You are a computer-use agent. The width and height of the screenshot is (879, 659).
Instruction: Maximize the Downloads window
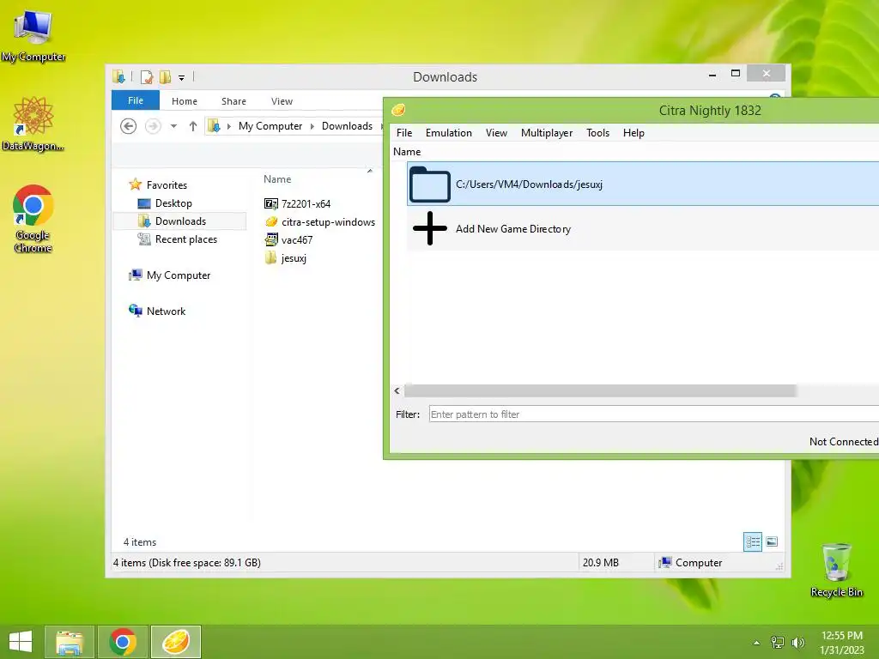[736, 74]
